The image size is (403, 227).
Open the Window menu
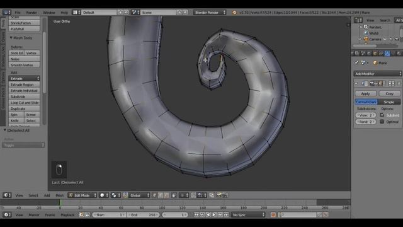click(49, 13)
